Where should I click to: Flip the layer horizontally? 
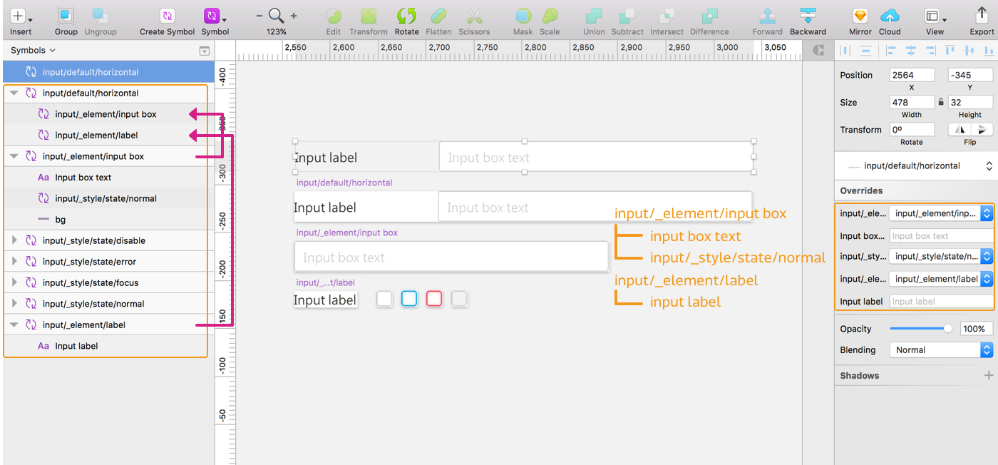tap(960, 130)
